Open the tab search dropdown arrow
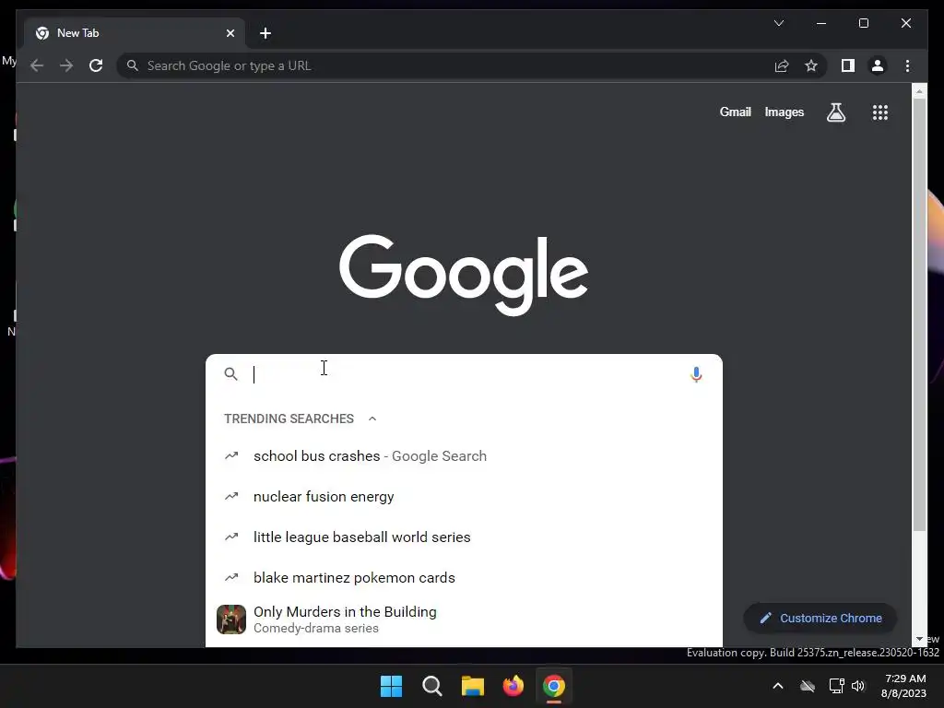Image resolution: width=944 pixels, height=708 pixels. (x=778, y=23)
